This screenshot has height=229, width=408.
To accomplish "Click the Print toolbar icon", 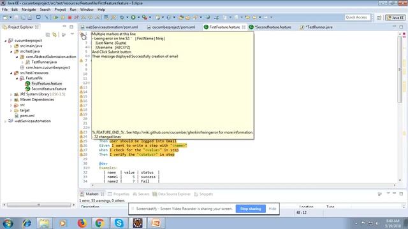I will coord(30,17).
